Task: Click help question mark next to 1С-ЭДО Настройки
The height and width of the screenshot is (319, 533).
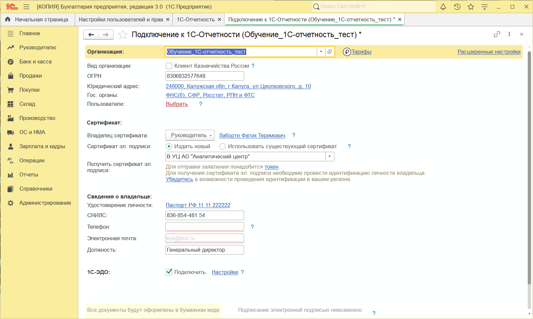Action: tap(242, 272)
